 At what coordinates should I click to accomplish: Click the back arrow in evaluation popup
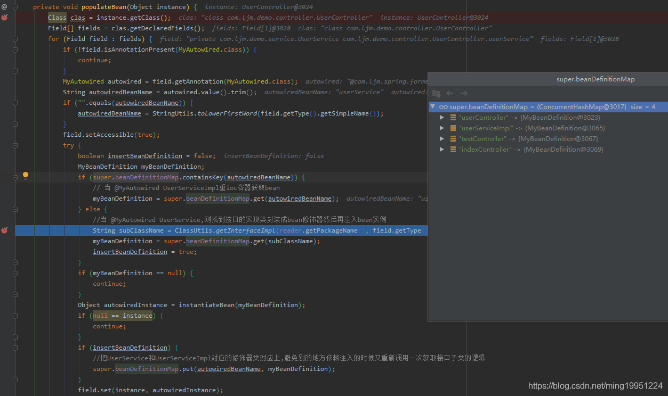pos(450,94)
